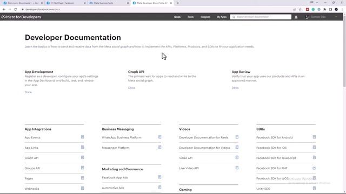Open the Graph API link in App Integrations

point(31,158)
